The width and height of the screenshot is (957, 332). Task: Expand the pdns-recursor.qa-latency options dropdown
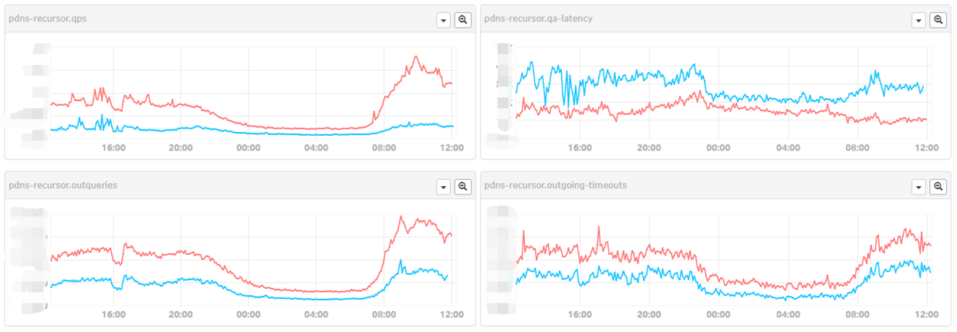click(x=918, y=20)
